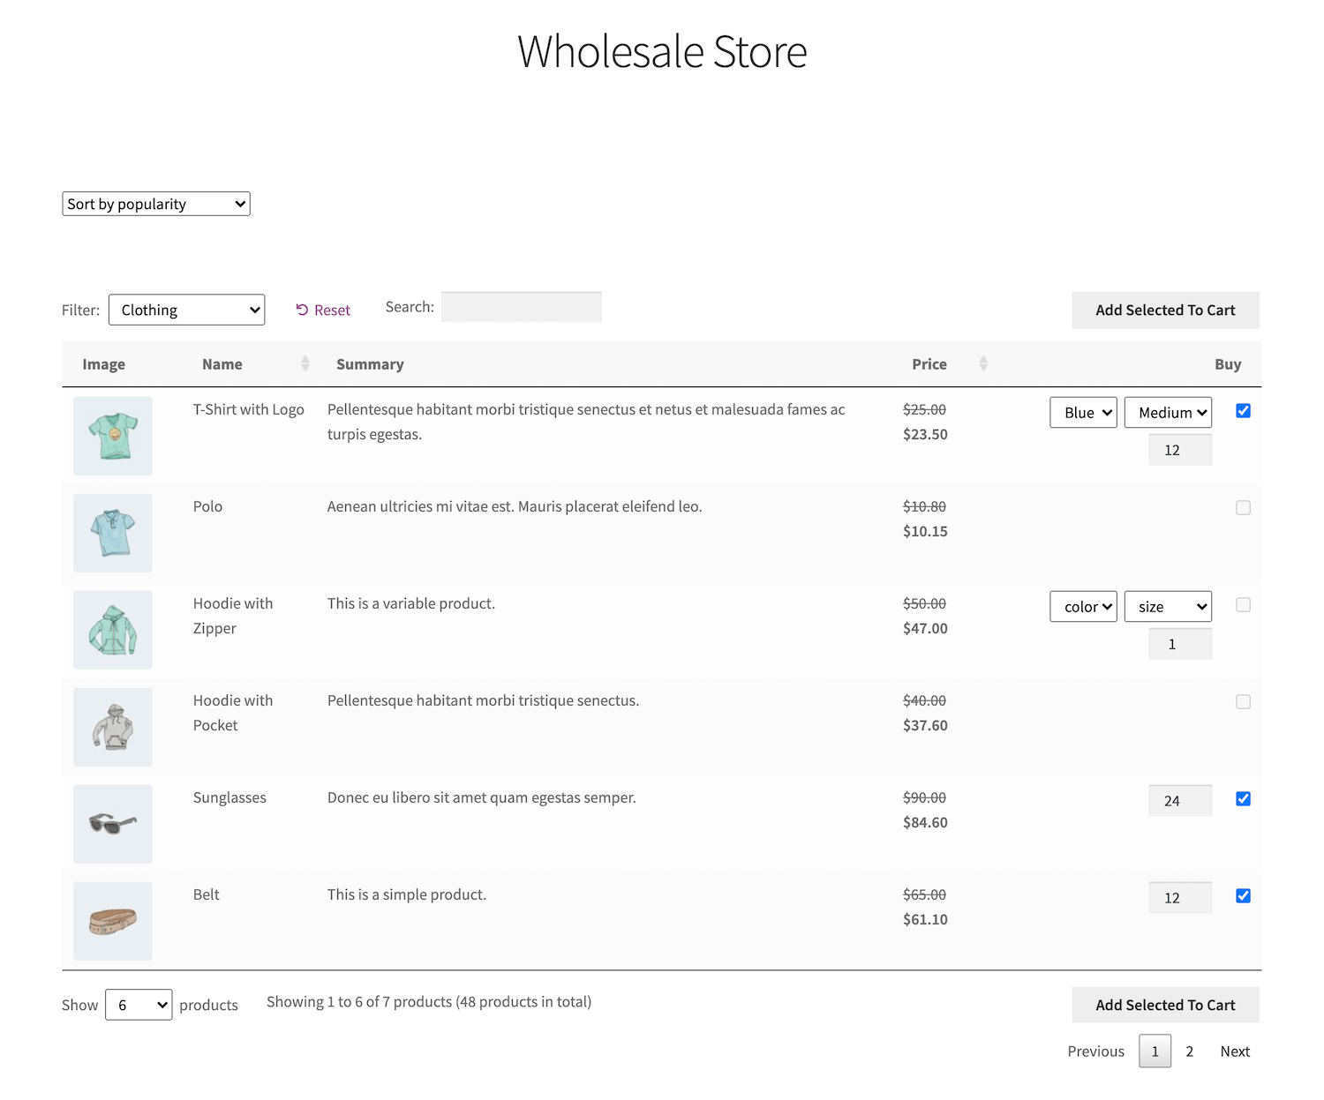Tick the Hoodie with Zipper buy checkbox
This screenshot has height=1100, width=1324.
coord(1243,605)
